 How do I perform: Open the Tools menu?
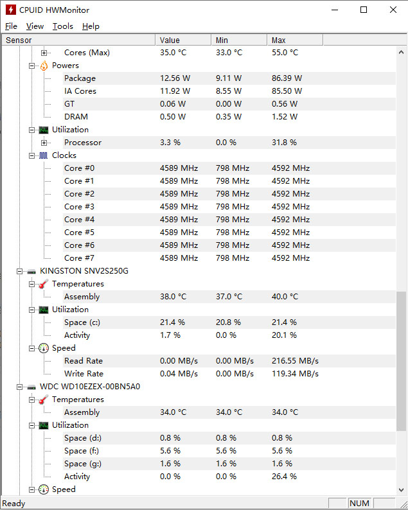[62, 26]
